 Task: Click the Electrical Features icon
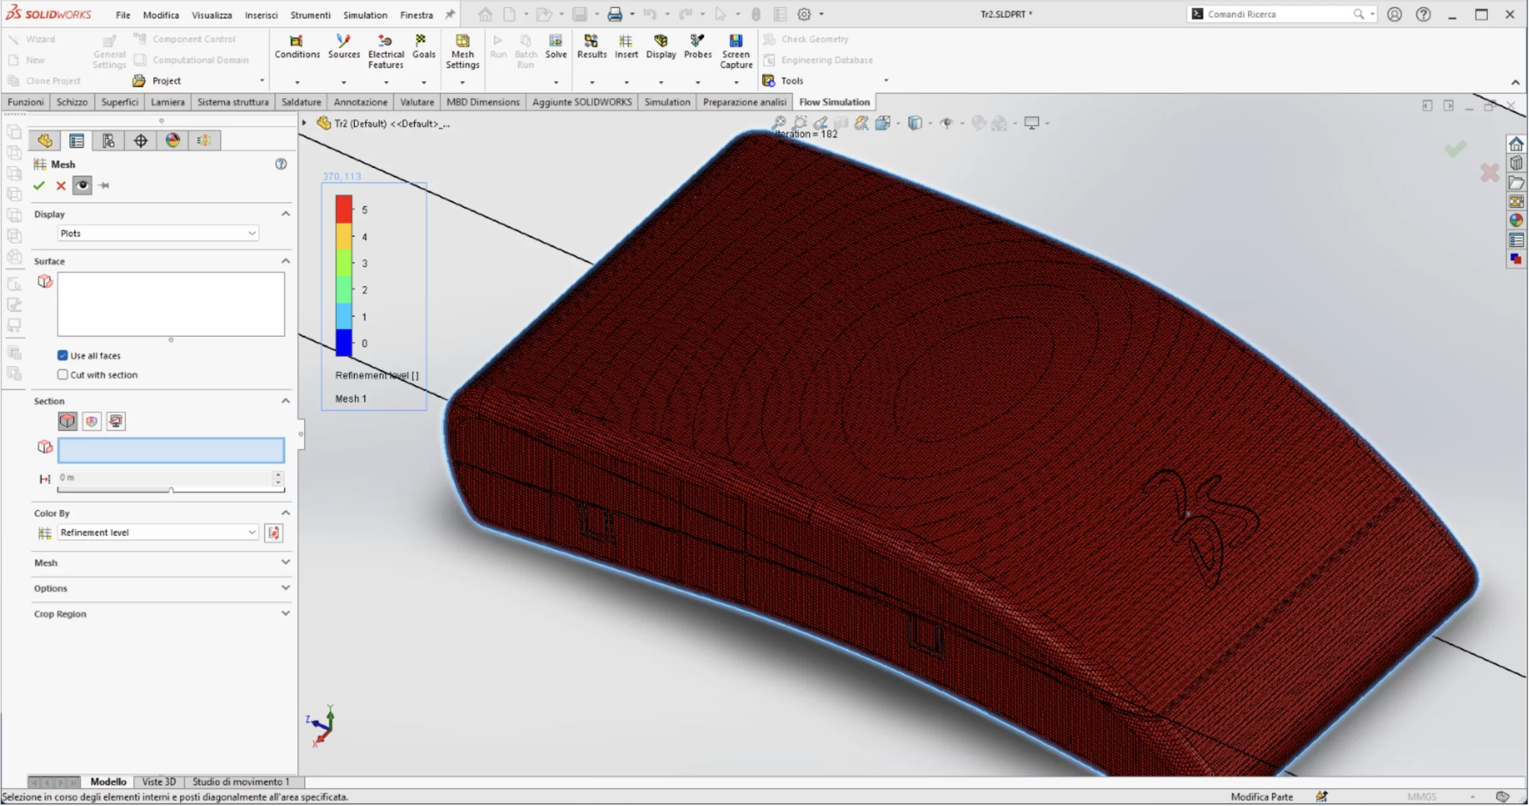(x=385, y=41)
